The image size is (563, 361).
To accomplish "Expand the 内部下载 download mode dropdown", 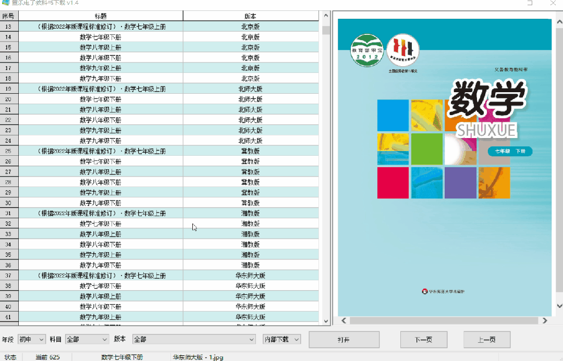I will click(x=281, y=339).
